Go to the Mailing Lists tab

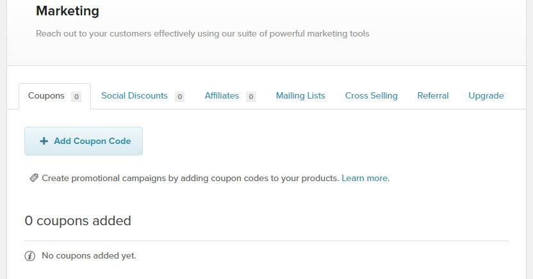pos(300,96)
